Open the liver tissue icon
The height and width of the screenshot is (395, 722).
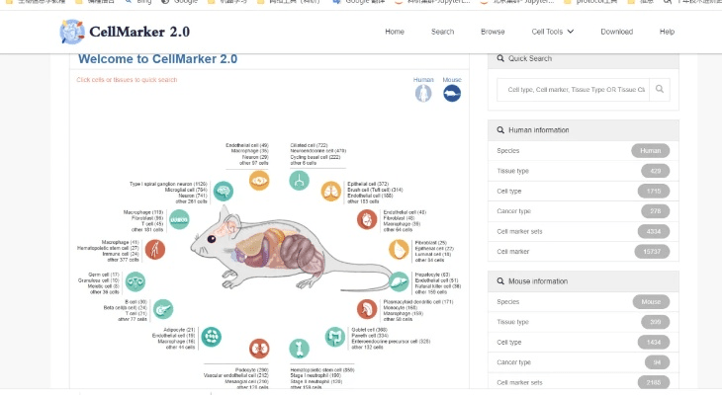pos(399,281)
